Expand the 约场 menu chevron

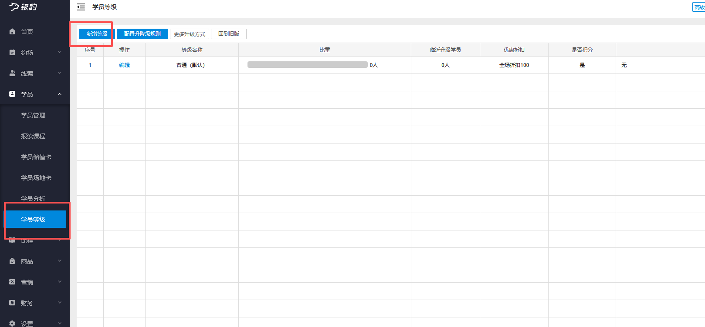60,52
